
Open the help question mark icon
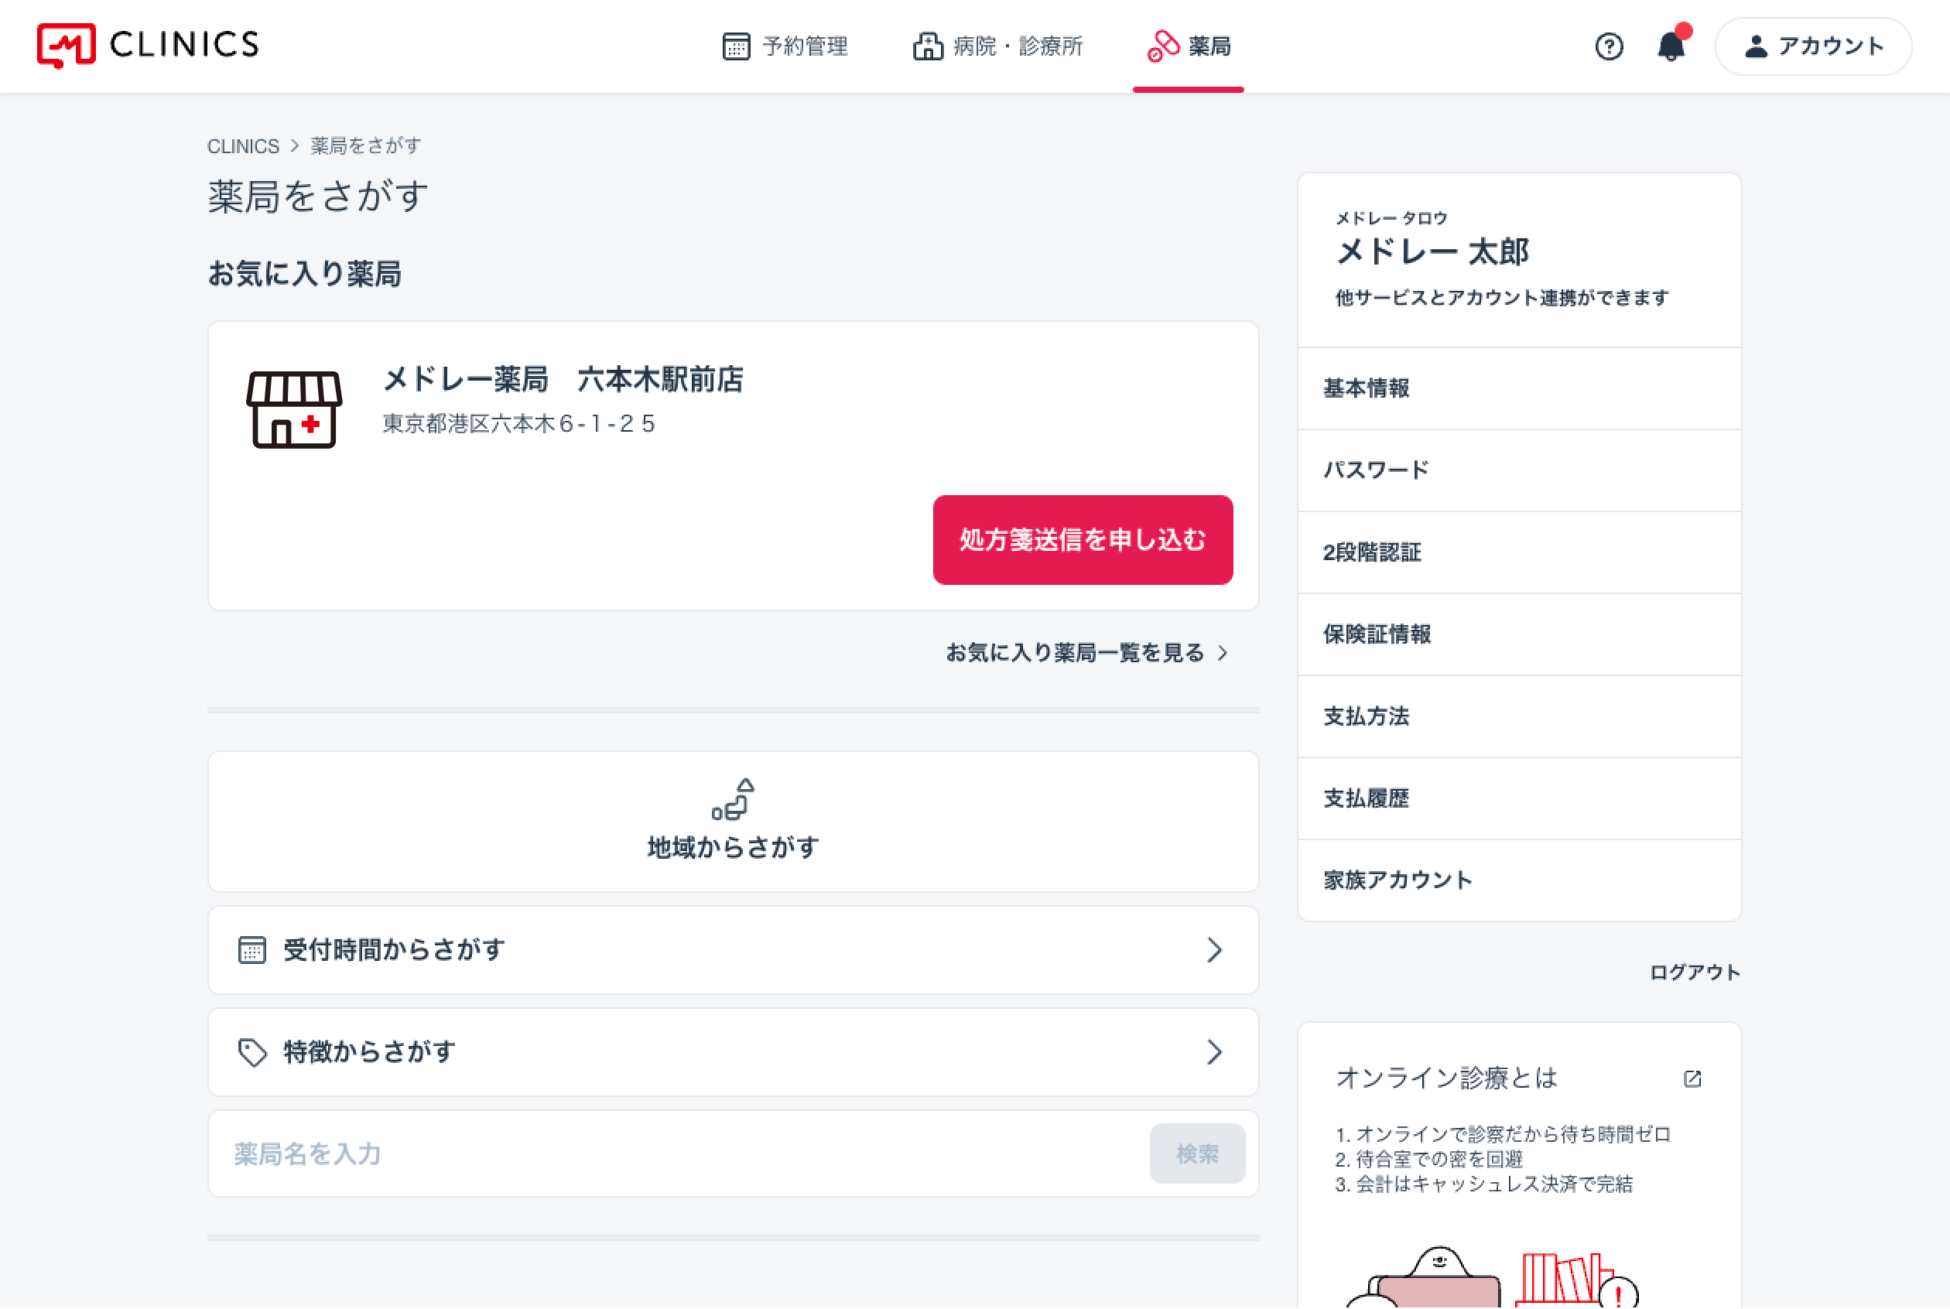[1609, 46]
